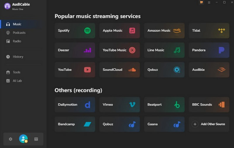
Task: Click the Audible label text
Action: coord(198,70)
